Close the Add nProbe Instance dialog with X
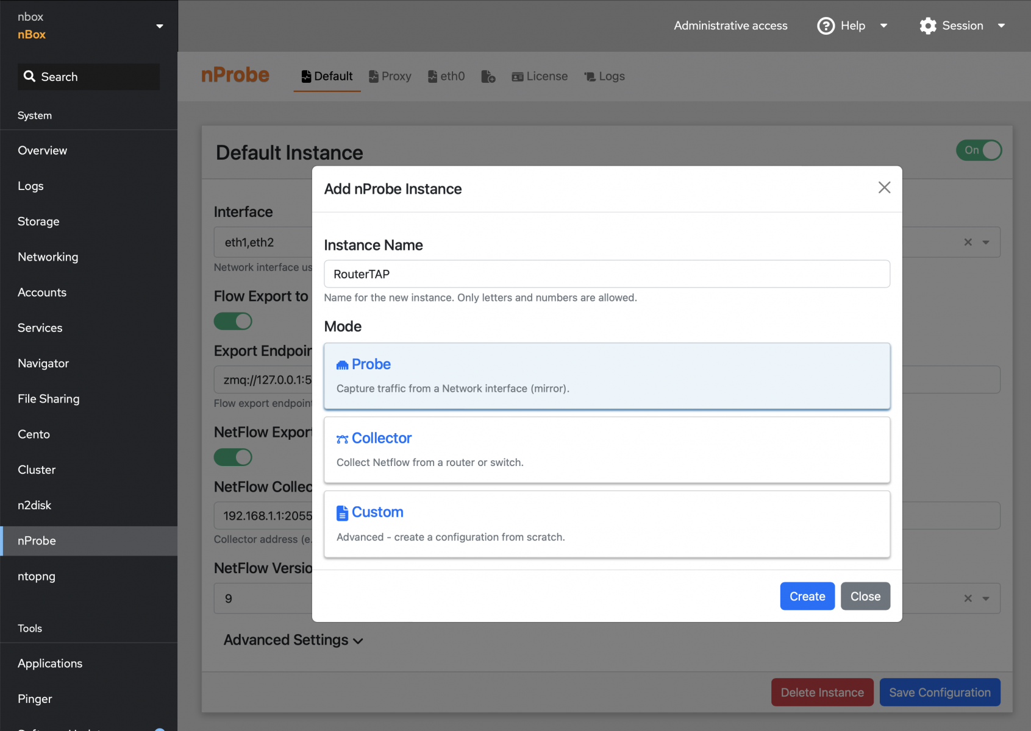Image resolution: width=1031 pixels, height=731 pixels. click(884, 188)
